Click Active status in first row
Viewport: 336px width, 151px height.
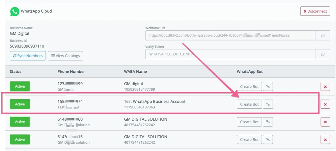point(20,86)
